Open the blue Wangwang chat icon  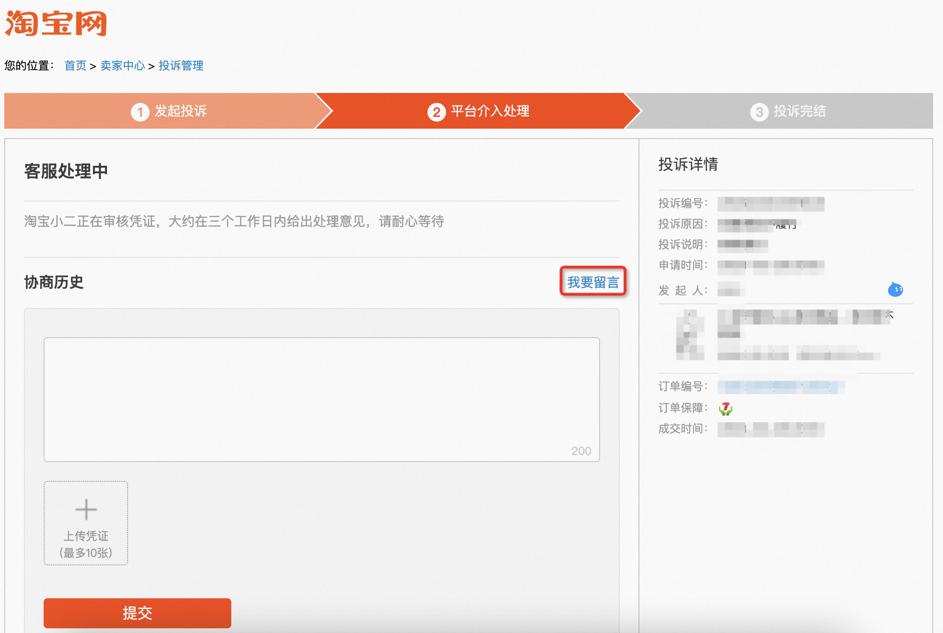[895, 289]
